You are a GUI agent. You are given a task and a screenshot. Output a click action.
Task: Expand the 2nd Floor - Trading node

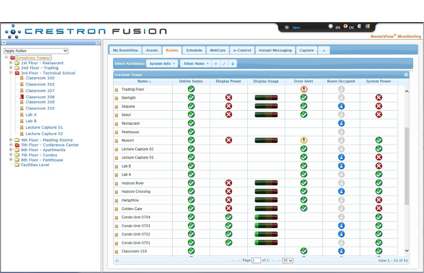[11, 68]
